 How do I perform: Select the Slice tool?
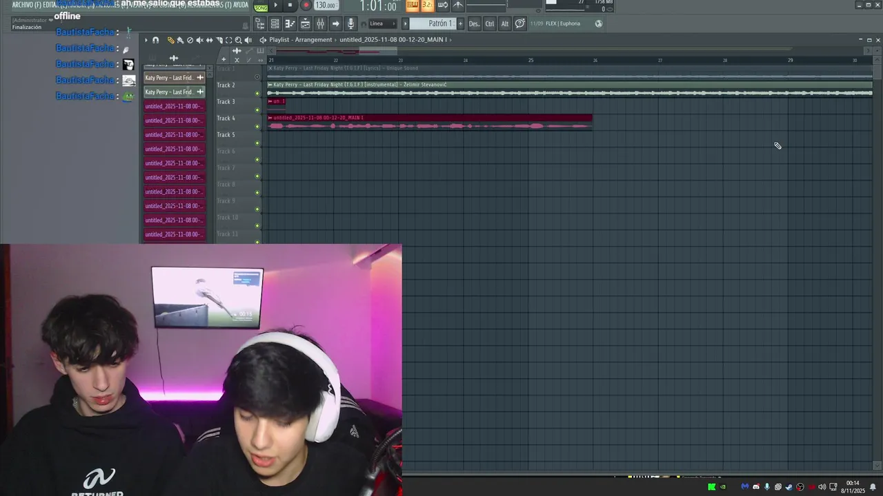point(219,40)
